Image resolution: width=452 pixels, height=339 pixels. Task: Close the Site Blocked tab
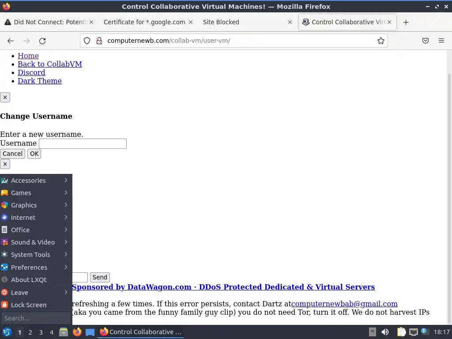pos(290,22)
